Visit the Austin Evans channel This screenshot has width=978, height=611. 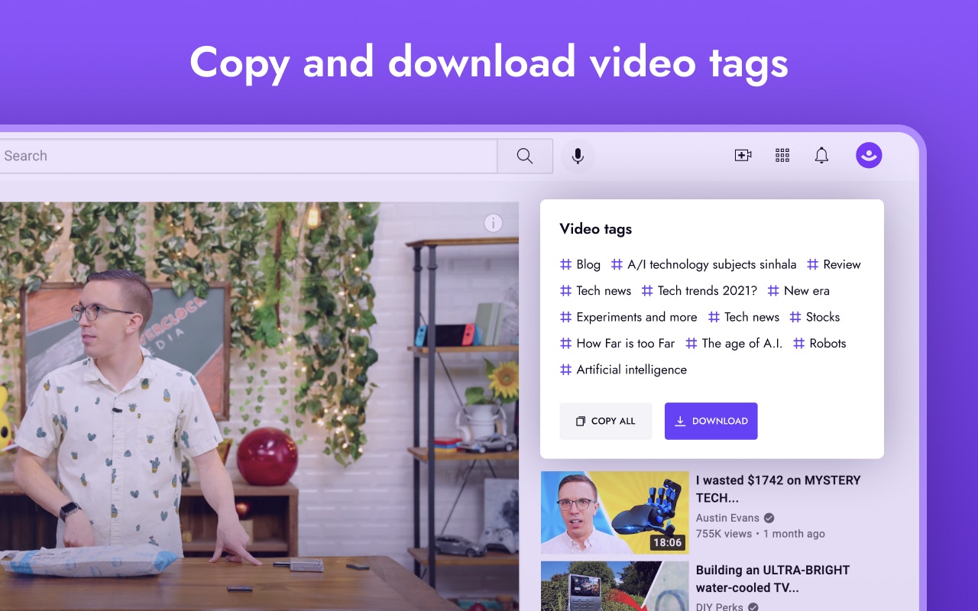[x=727, y=517]
